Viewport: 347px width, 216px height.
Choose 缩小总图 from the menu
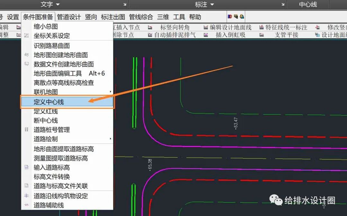(x=67, y=26)
